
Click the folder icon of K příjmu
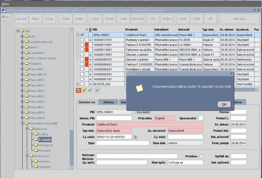pos(36,134)
